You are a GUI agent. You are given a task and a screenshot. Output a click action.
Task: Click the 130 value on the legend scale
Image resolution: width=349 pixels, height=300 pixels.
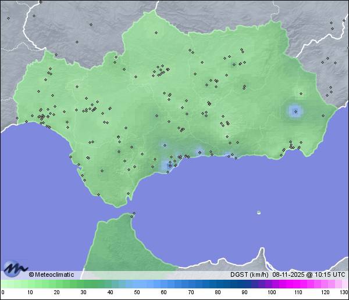point(344,292)
